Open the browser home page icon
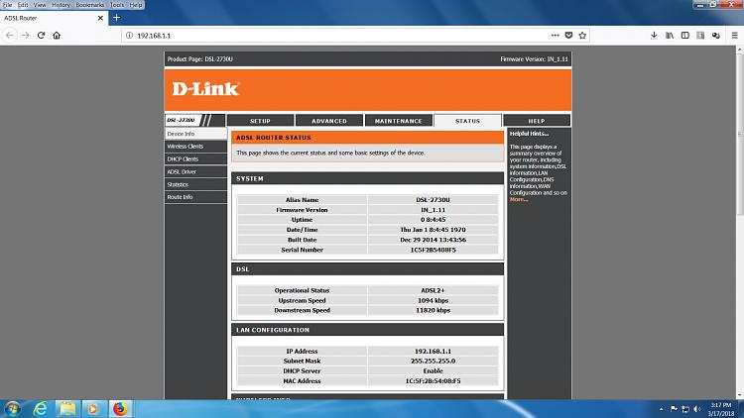Viewport: 744px width, 418px height. [x=57, y=36]
